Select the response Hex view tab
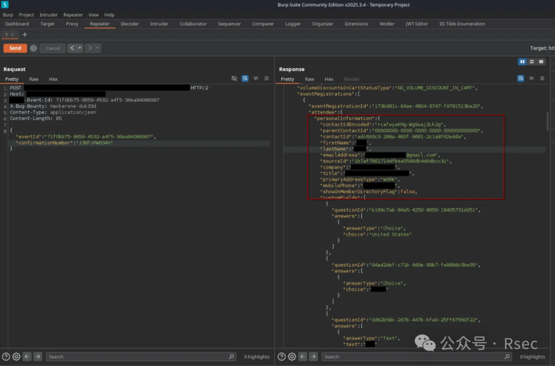Viewport: 555px width, 366px height. pyautogui.click(x=329, y=79)
